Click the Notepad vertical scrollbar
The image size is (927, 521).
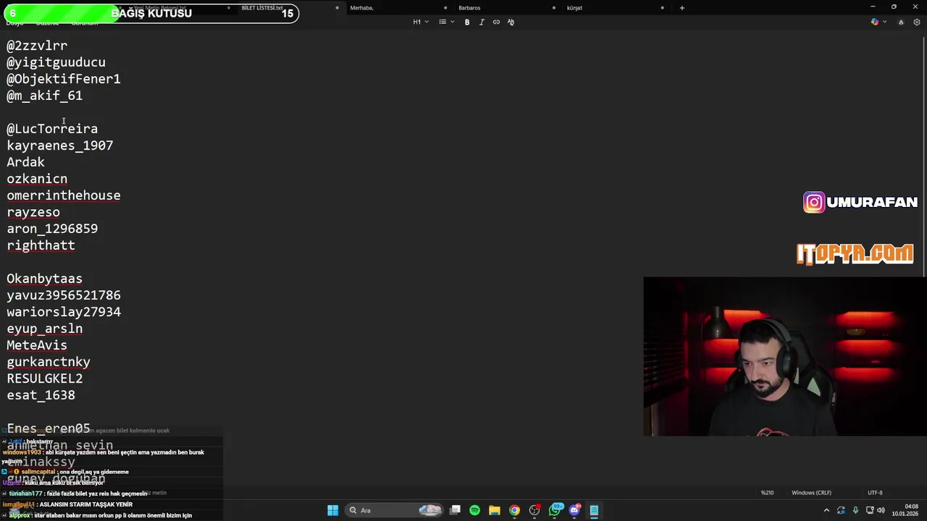coord(924,156)
